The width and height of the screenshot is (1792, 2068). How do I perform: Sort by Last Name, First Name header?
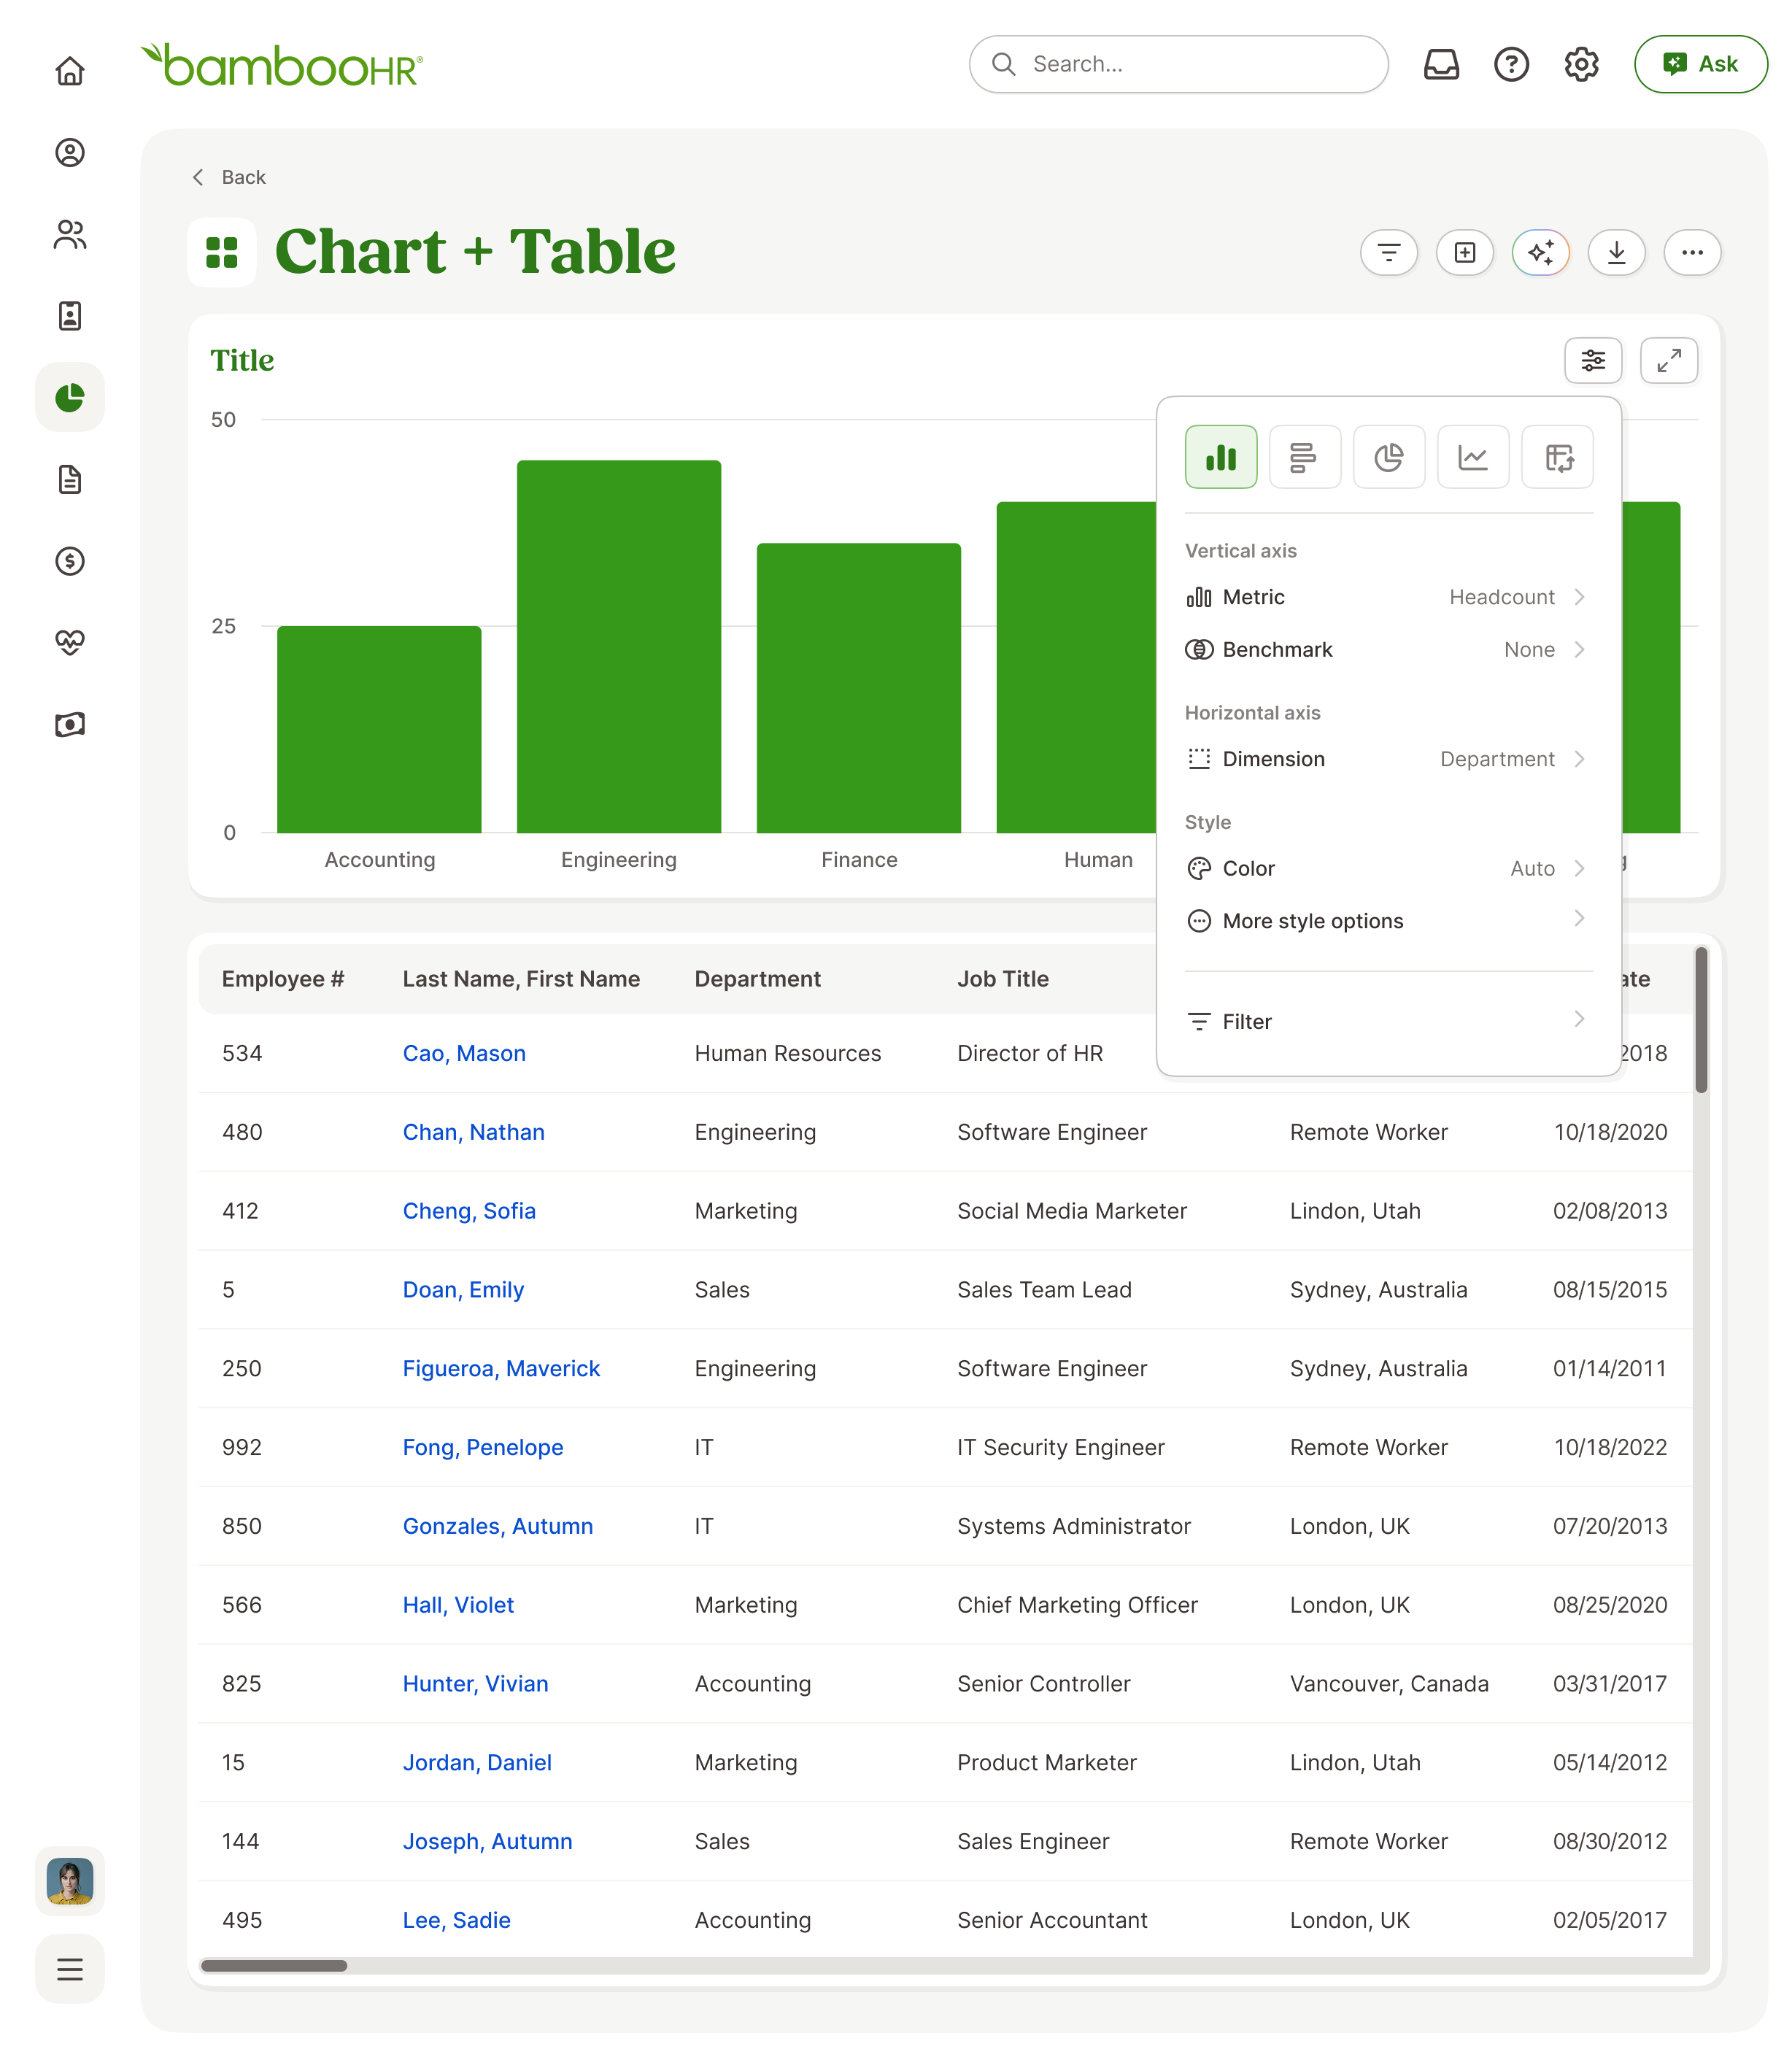pos(521,979)
